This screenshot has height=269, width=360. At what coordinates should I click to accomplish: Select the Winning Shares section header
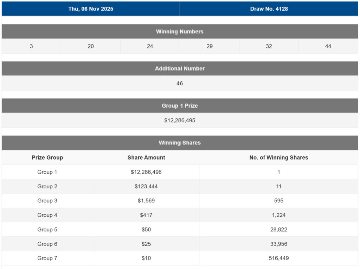(x=180, y=143)
